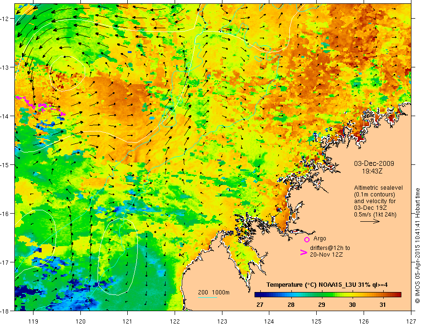Click the '-18' latitude axis label
Screen dimensions: 421x325
tap(5, 311)
